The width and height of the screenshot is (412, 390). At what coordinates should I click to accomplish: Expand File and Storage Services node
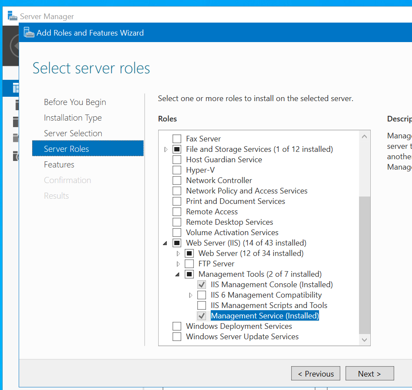click(x=166, y=149)
